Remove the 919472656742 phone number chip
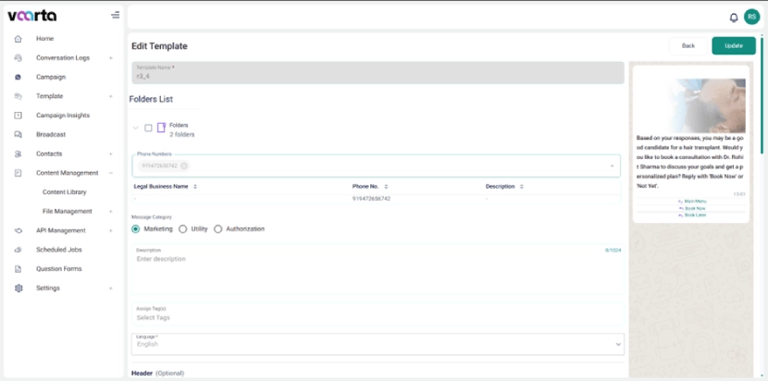The width and height of the screenshot is (768, 381). click(x=184, y=166)
